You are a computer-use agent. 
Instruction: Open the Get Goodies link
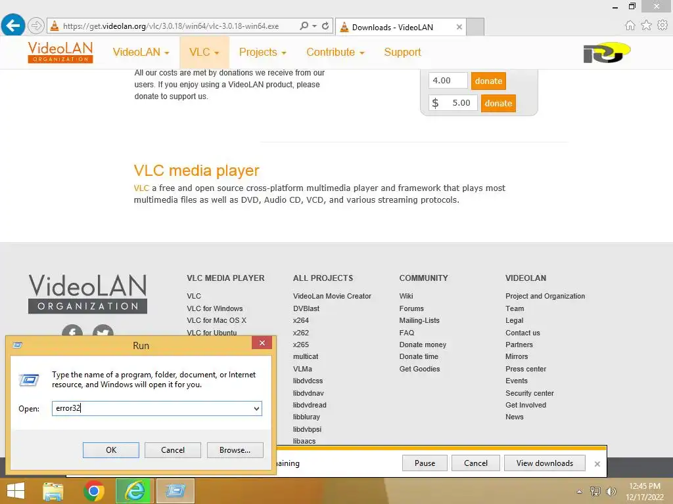(x=419, y=369)
